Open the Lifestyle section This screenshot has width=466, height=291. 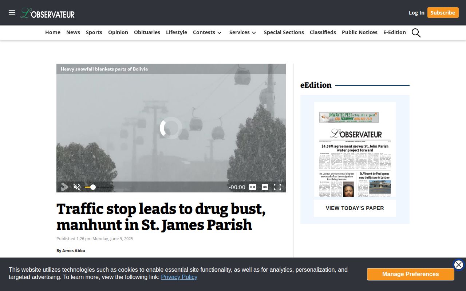[x=177, y=32]
